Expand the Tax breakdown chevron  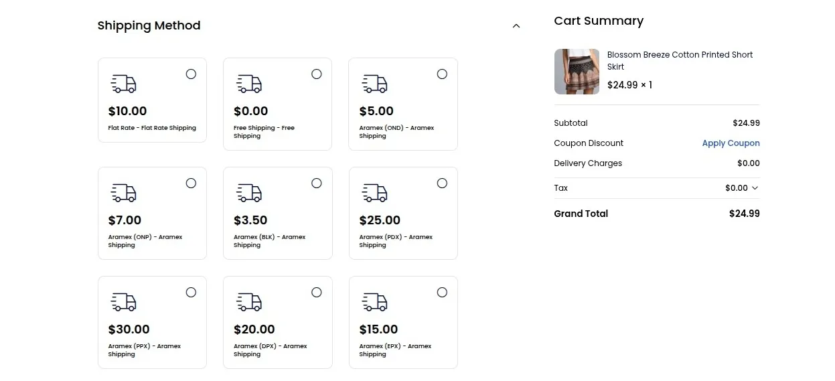coord(755,188)
